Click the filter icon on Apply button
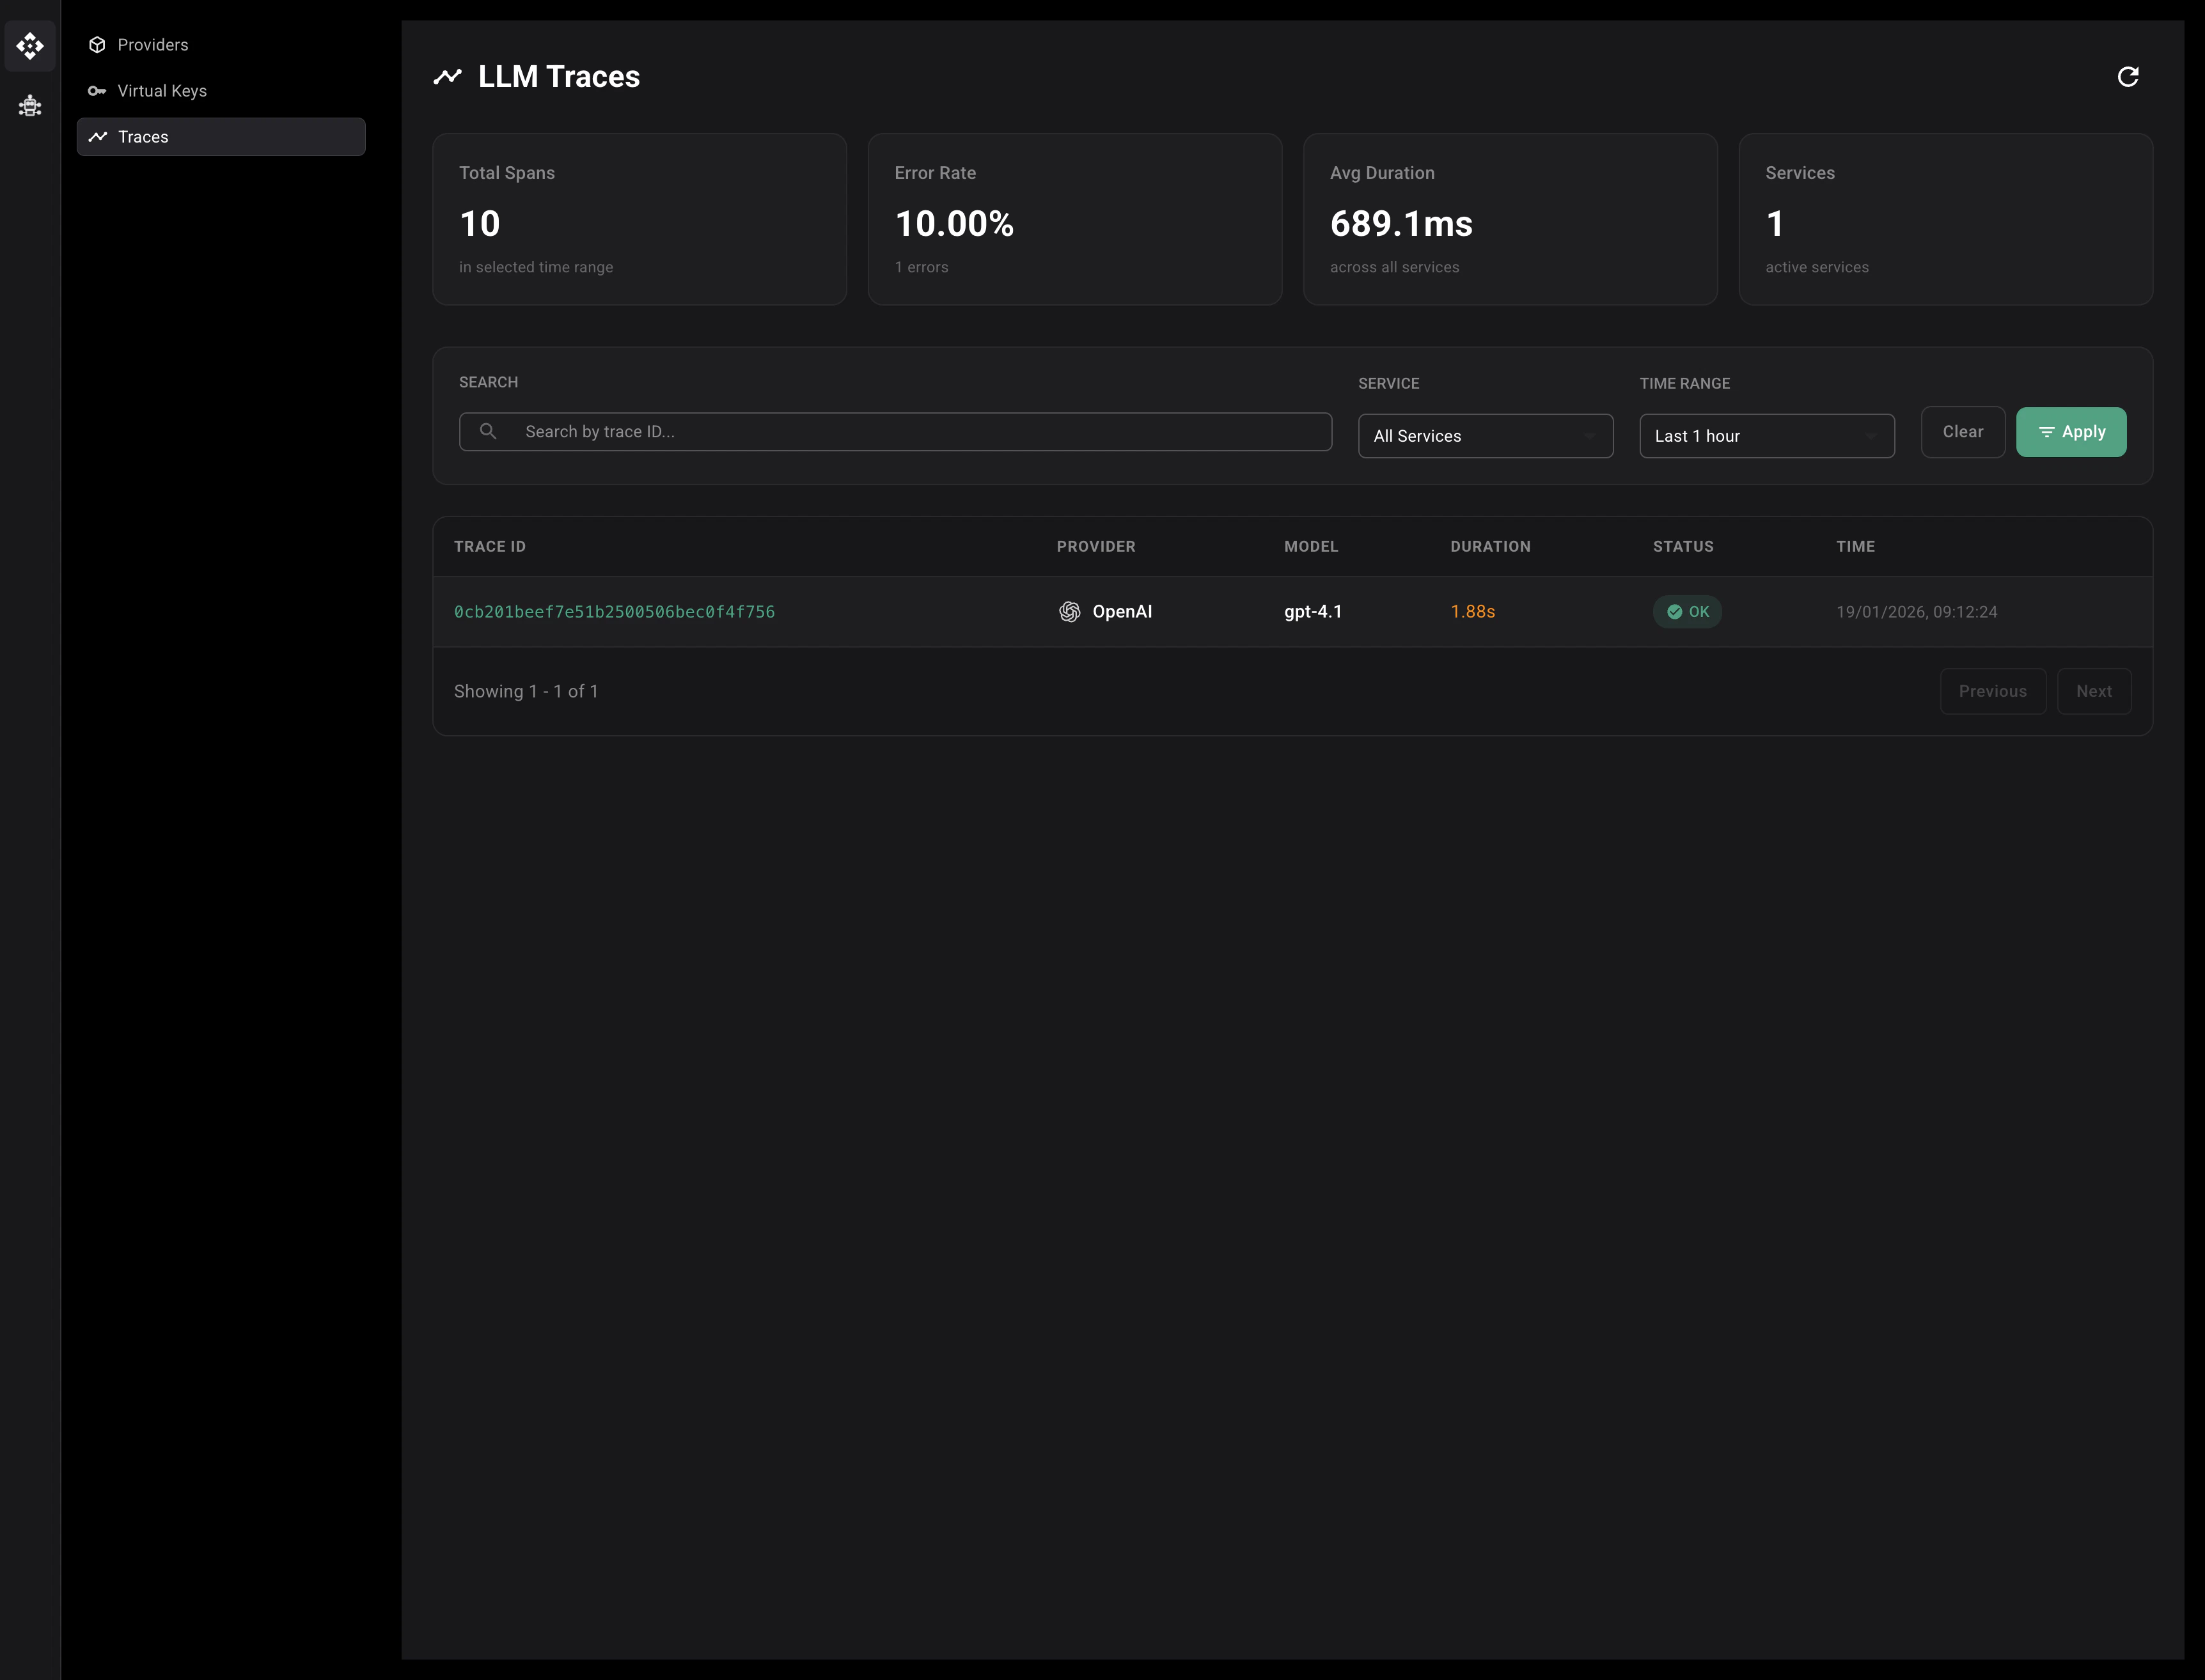 click(x=2046, y=432)
